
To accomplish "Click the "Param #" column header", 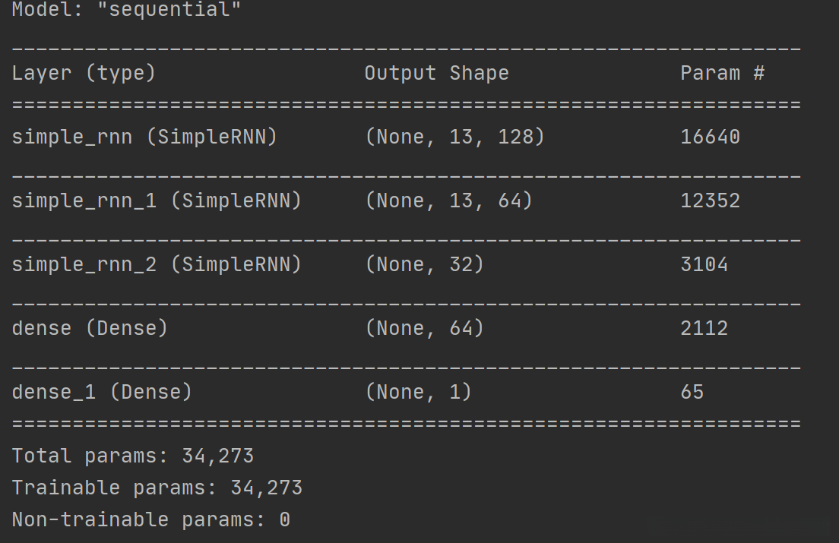I will (x=721, y=74).
